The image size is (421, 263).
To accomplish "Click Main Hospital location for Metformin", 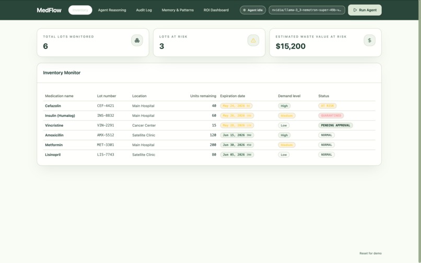I will pyautogui.click(x=143, y=145).
